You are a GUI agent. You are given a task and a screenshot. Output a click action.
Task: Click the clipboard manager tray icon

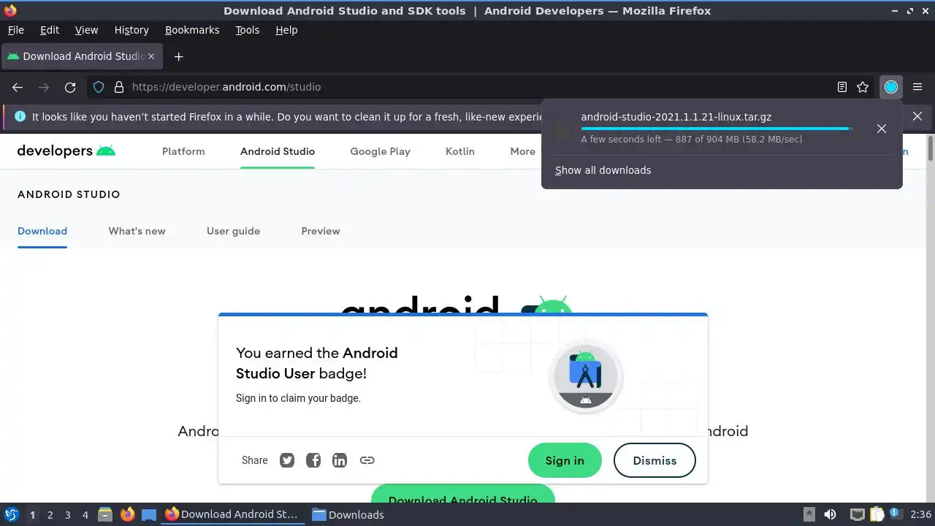click(877, 514)
